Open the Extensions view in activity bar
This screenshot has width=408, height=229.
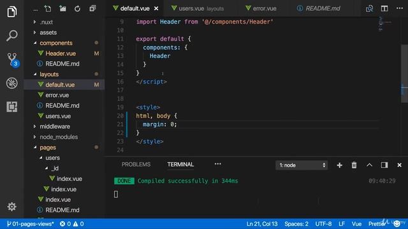11,107
